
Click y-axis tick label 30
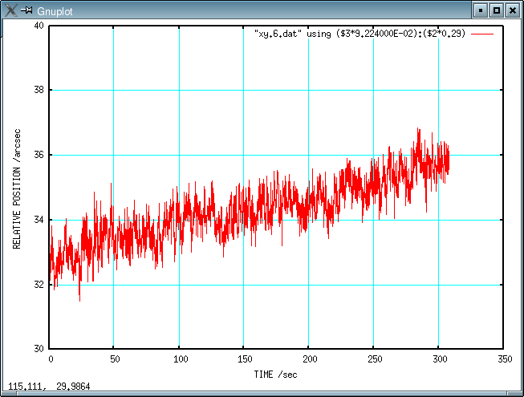[39, 349]
